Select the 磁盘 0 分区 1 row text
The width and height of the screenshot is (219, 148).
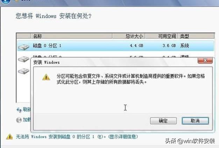47,45
